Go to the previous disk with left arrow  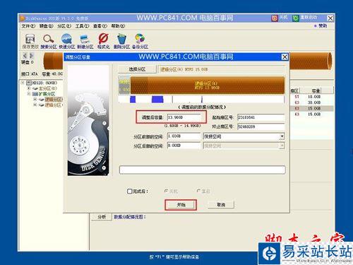click(25, 56)
